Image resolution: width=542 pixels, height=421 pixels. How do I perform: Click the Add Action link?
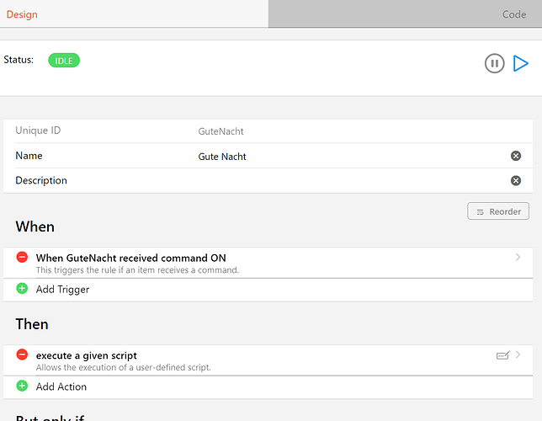click(x=61, y=387)
